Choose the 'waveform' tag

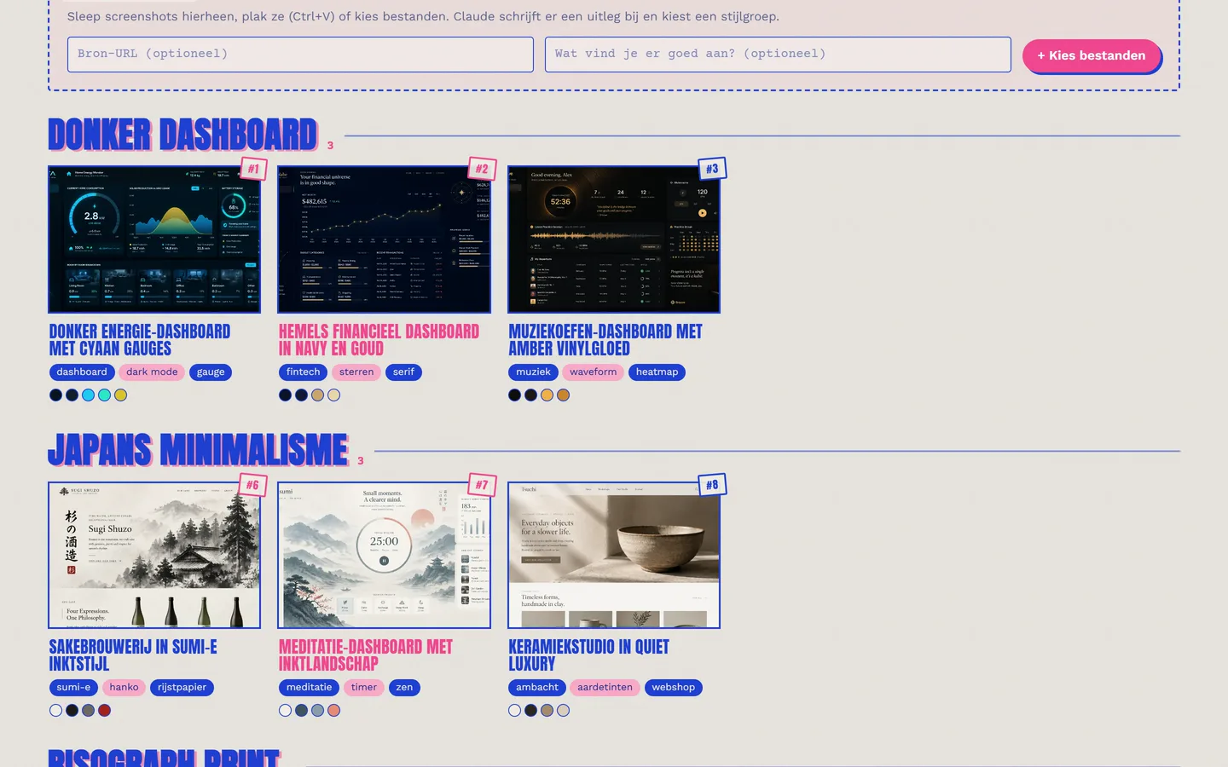(x=593, y=372)
